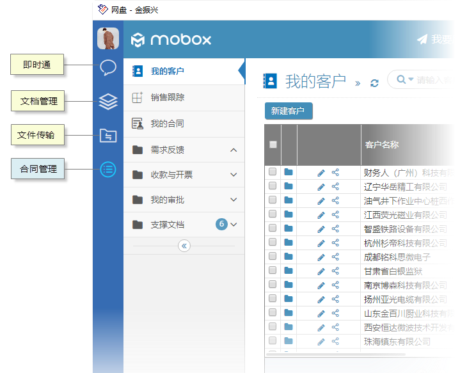
Task: Click the refresh icon beside 我的客户 title
Action: pos(374,83)
